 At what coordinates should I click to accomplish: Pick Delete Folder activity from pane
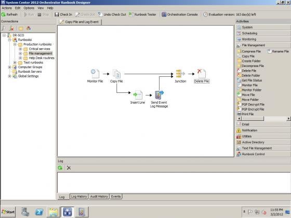click(x=249, y=75)
